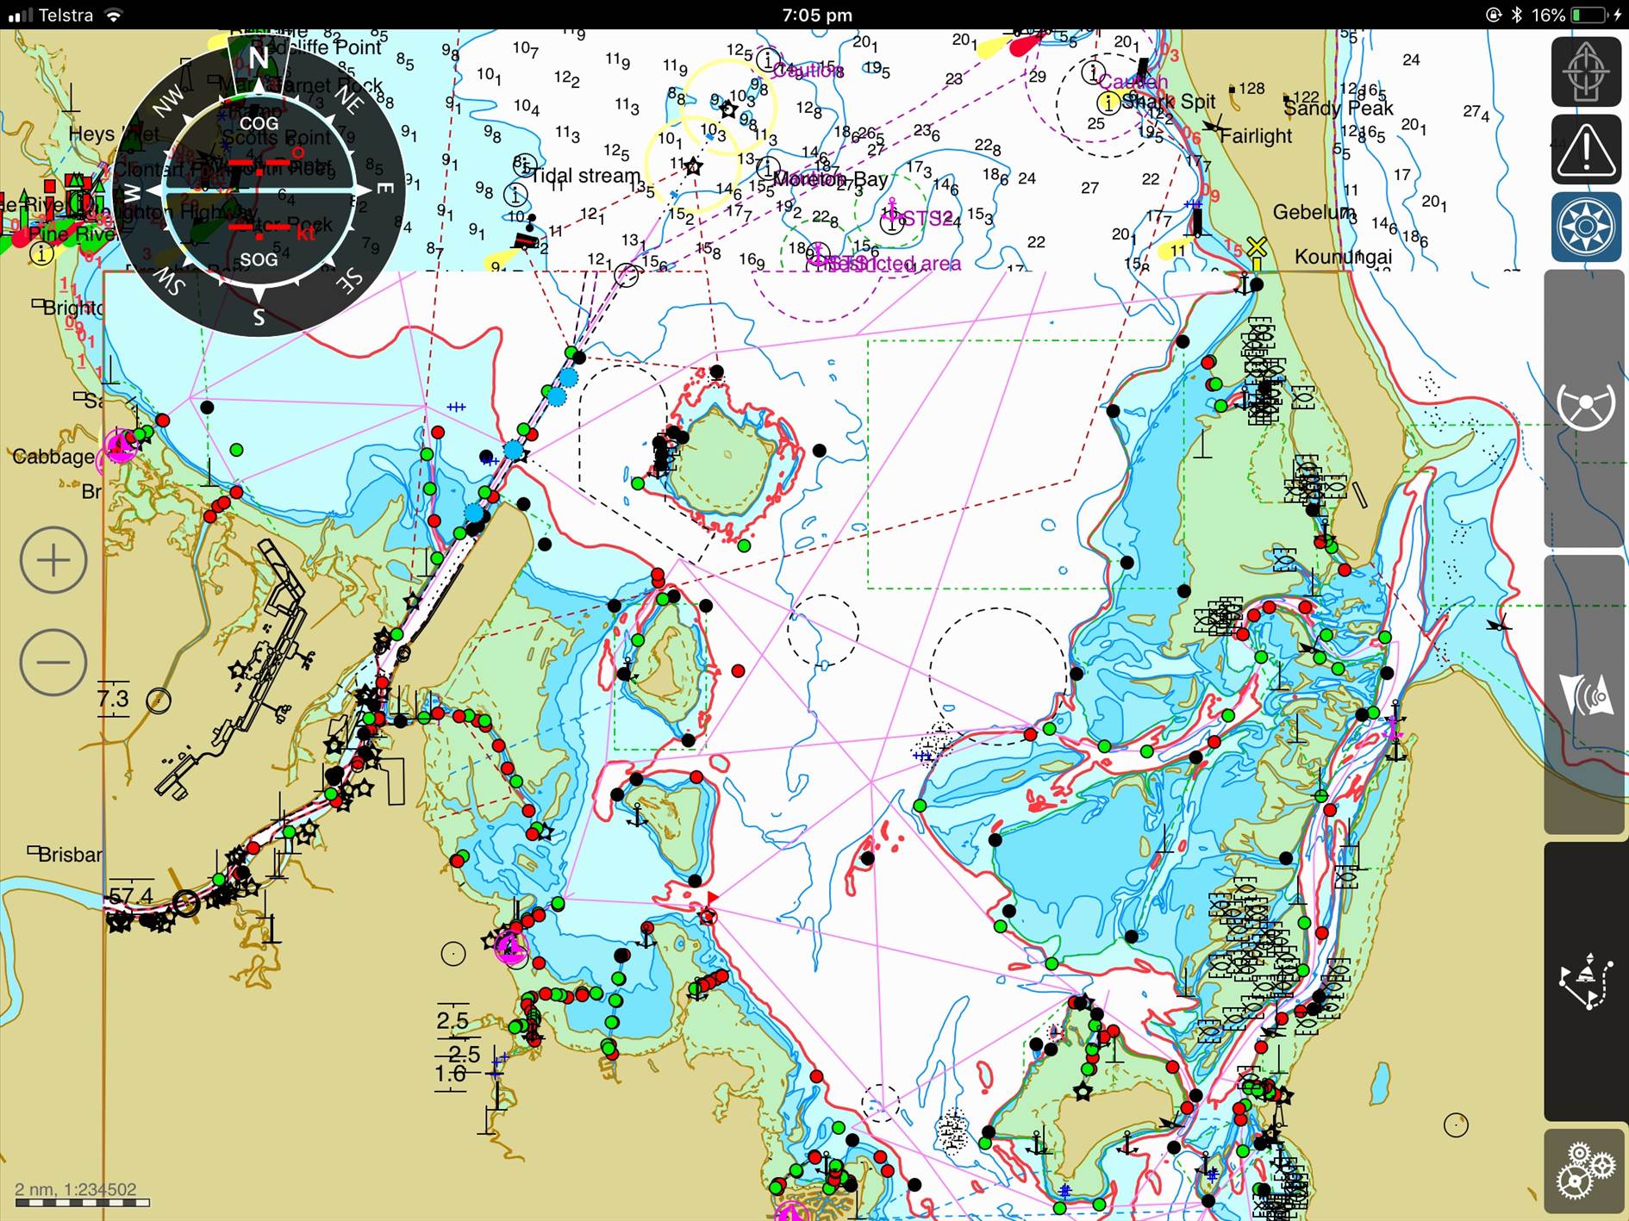The image size is (1629, 1221).
Task: Open settings with the gears icon
Action: [1584, 1170]
